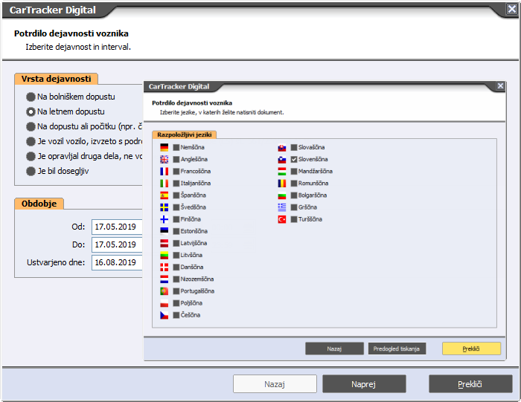Enable the Grščina checkbox

pyautogui.click(x=294, y=207)
